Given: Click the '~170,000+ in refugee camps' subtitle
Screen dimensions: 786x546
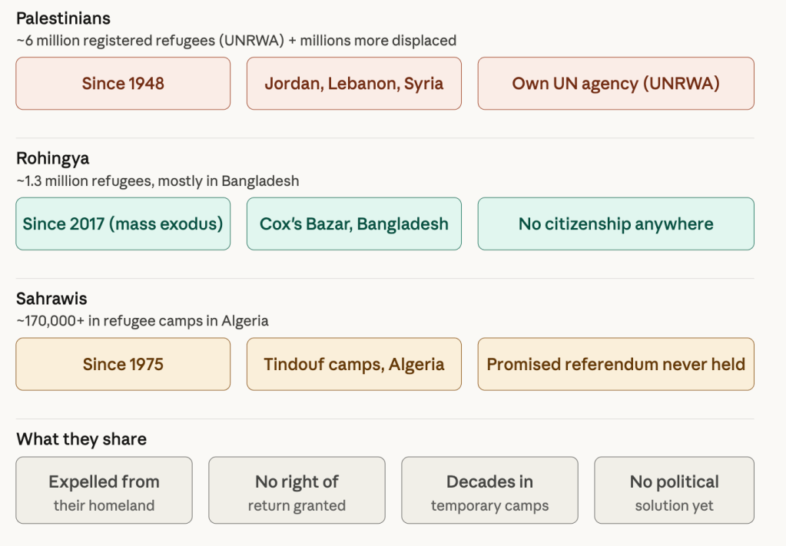Looking at the screenshot, I should point(142,321).
